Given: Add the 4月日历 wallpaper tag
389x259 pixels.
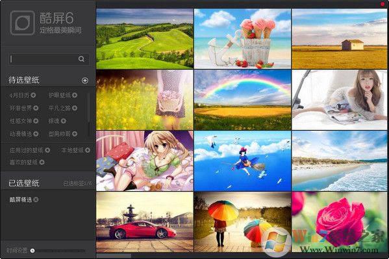Looking at the screenshot, I should (x=33, y=95).
